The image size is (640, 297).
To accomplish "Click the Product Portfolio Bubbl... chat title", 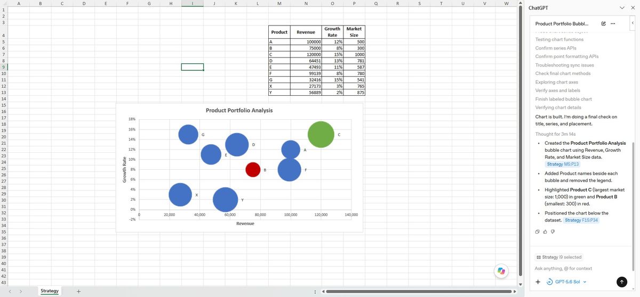I will [x=562, y=23].
